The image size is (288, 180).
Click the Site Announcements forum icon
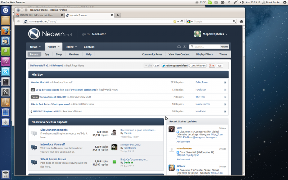[x=34, y=133]
